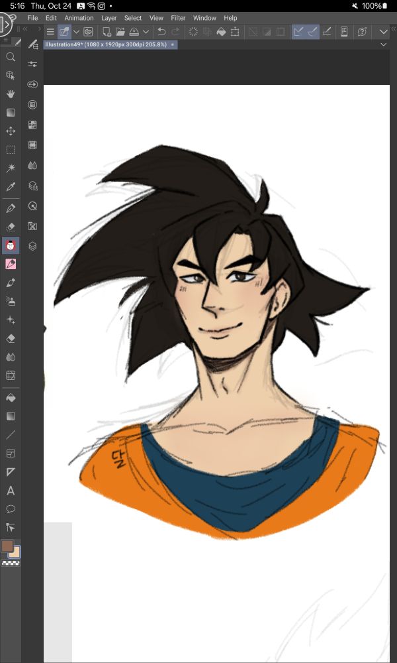The height and width of the screenshot is (663, 397).
Task: Open the Animation menu
Action: point(79,18)
